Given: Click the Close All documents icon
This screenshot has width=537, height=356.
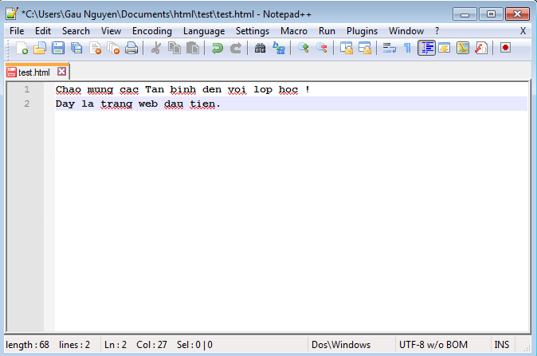Looking at the screenshot, I should click(113, 48).
